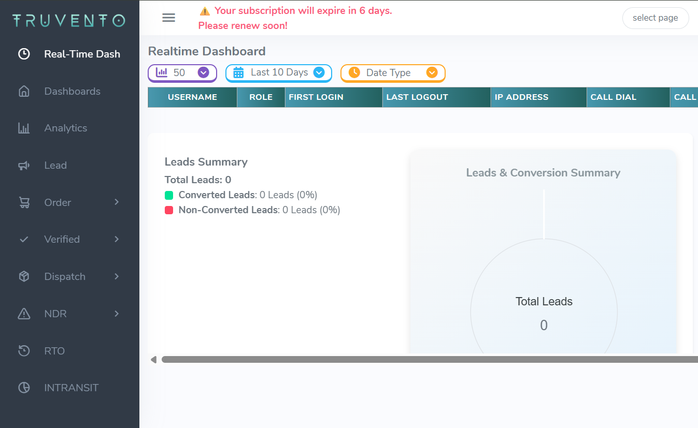Screen dimensions: 698x428
Task: Click the Analytics bar chart icon
Action: [x=24, y=128]
